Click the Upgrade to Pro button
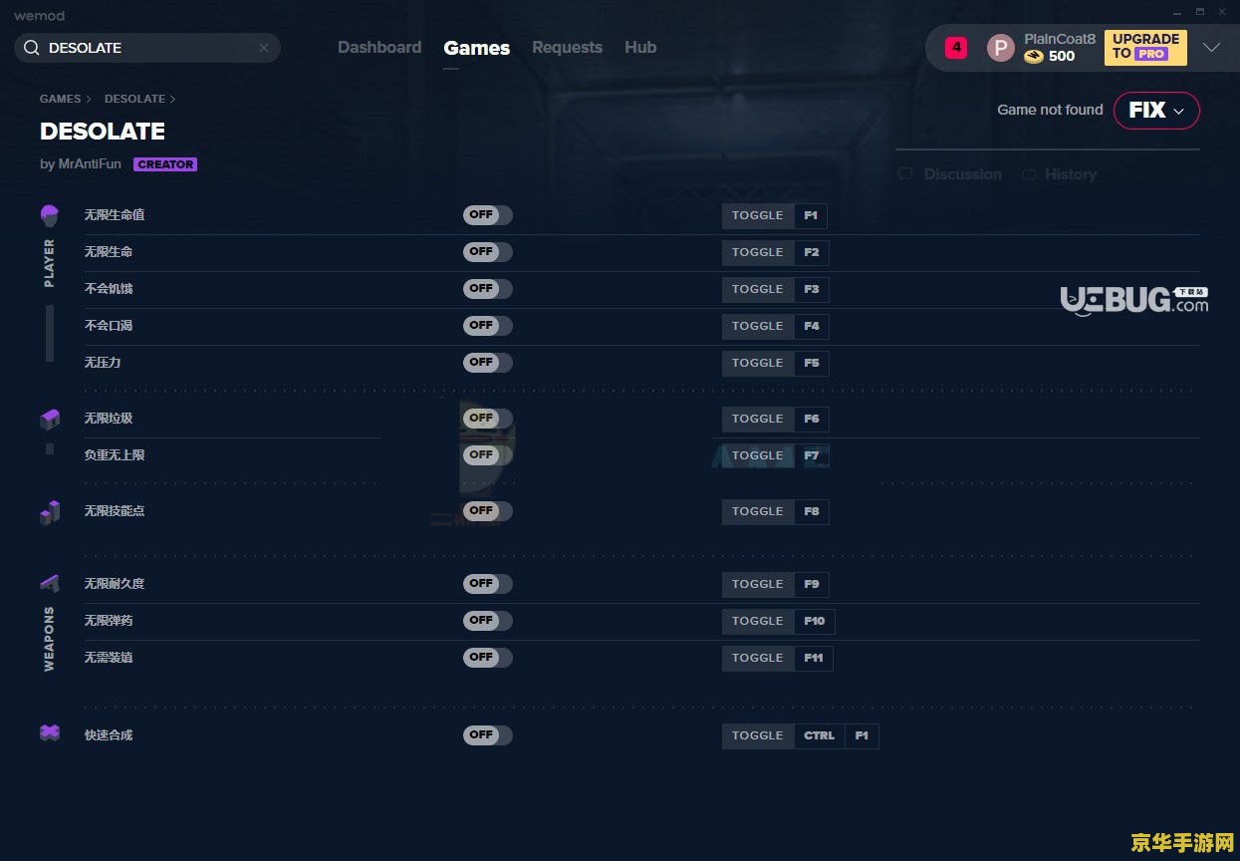The width and height of the screenshot is (1240, 861). (x=1145, y=48)
